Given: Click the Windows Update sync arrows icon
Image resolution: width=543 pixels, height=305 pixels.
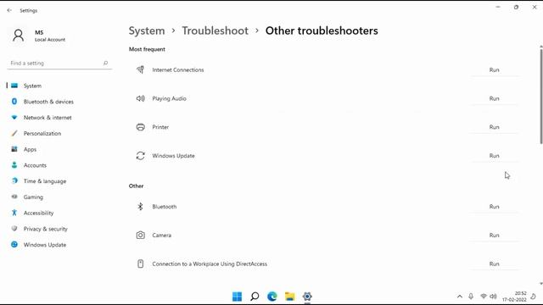Looking at the screenshot, I should (140, 156).
